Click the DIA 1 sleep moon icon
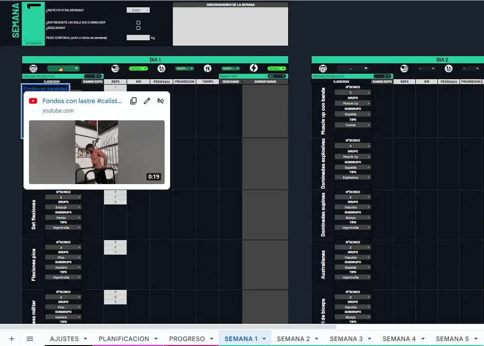 [x=161, y=68]
